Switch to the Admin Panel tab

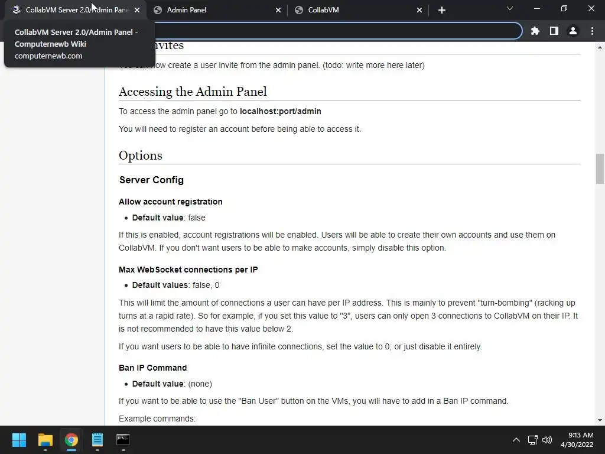tap(217, 10)
